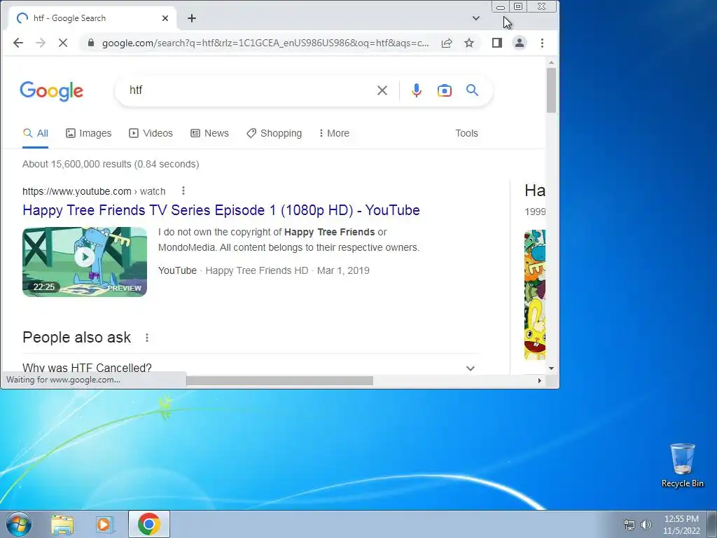
Task: Start voice search with the microphone icon
Action: click(x=416, y=90)
